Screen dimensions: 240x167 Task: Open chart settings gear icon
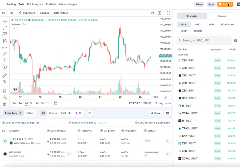click(x=160, y=13)
